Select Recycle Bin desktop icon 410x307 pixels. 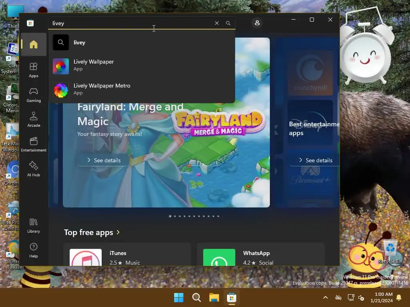[390, 252]
